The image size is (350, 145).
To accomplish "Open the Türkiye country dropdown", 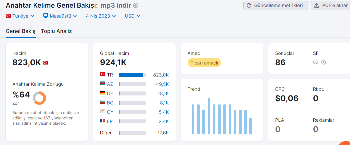I will (x=20, y=16).
